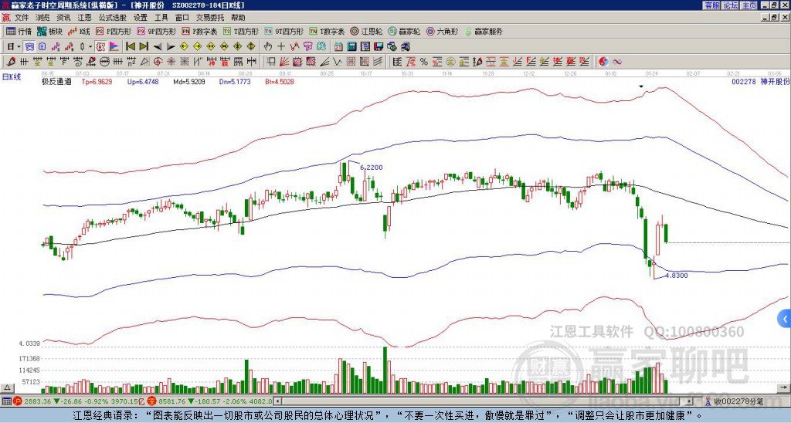Open the calculator icon
Screen dimensions: 791x423
(x=351, y=47)
